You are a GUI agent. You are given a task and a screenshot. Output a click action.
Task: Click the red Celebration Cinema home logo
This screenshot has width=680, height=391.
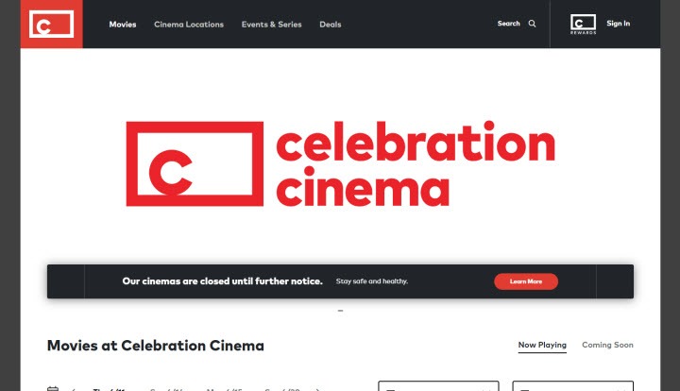[x=51, y=24]
